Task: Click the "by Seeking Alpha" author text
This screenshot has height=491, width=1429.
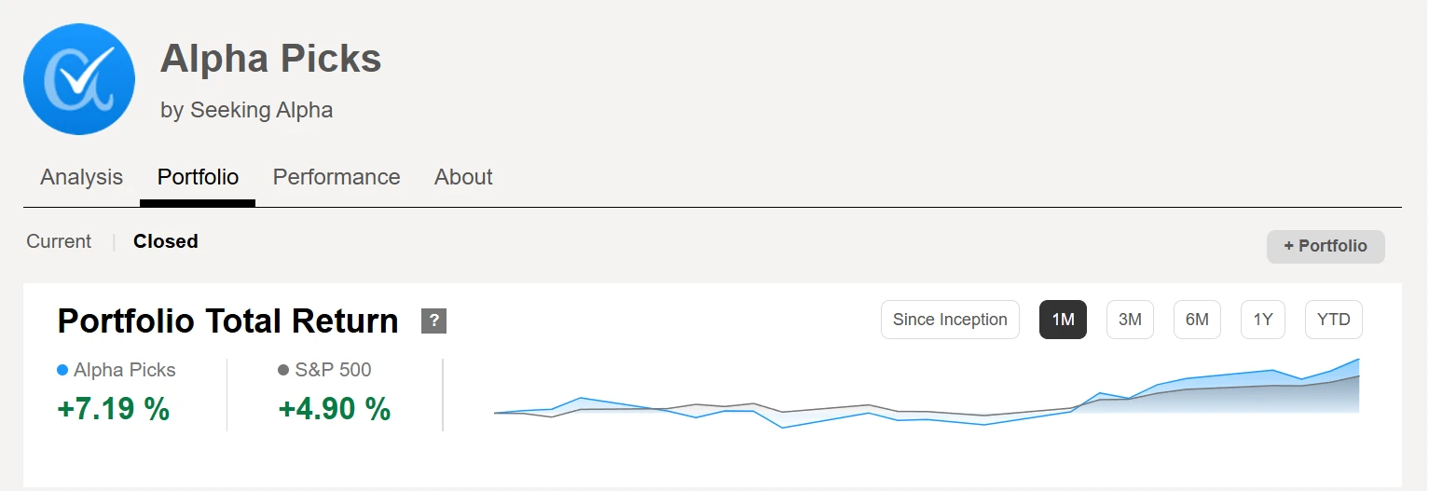Action: (246, 110)
